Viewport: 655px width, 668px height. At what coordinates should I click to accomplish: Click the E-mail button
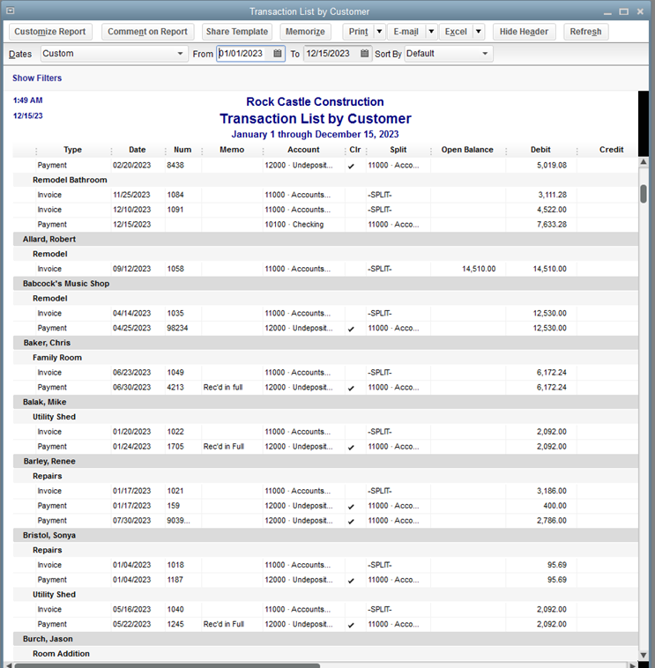406,32
